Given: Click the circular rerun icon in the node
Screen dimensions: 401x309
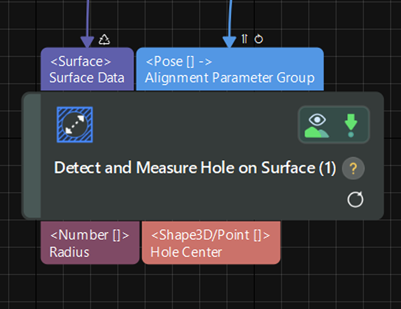Looking at the screenshot, I should tap(355, 200).
